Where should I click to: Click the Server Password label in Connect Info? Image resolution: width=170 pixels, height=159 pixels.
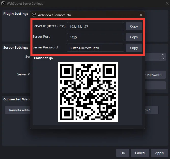point(45,47)
